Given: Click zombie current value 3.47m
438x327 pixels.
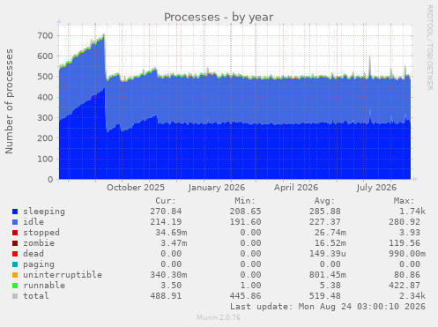Looking at the screenshot, I should pyautogui.click(x=174, y=243).
